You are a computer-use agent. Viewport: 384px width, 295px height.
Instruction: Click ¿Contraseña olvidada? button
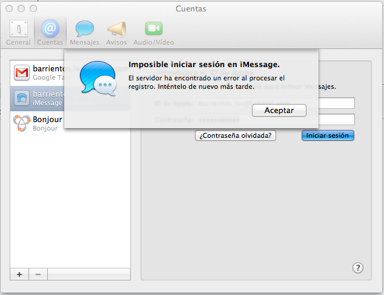236,135
